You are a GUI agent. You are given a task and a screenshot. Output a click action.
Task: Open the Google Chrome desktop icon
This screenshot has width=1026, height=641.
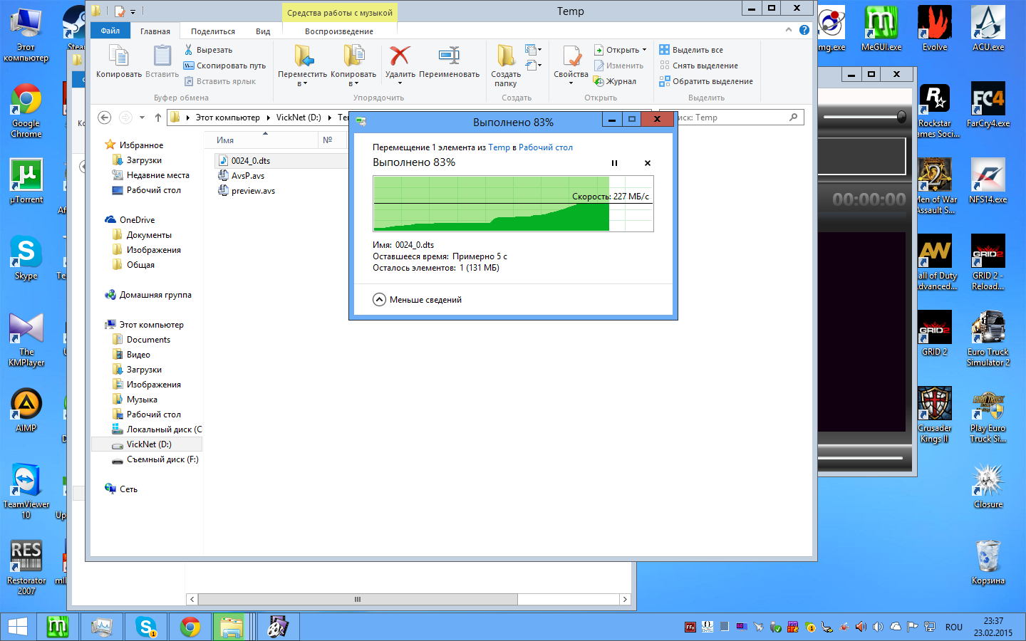26,112
